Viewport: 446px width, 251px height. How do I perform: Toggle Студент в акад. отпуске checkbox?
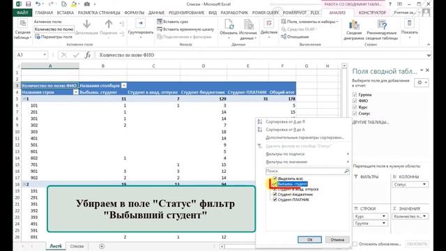point(275,189)
